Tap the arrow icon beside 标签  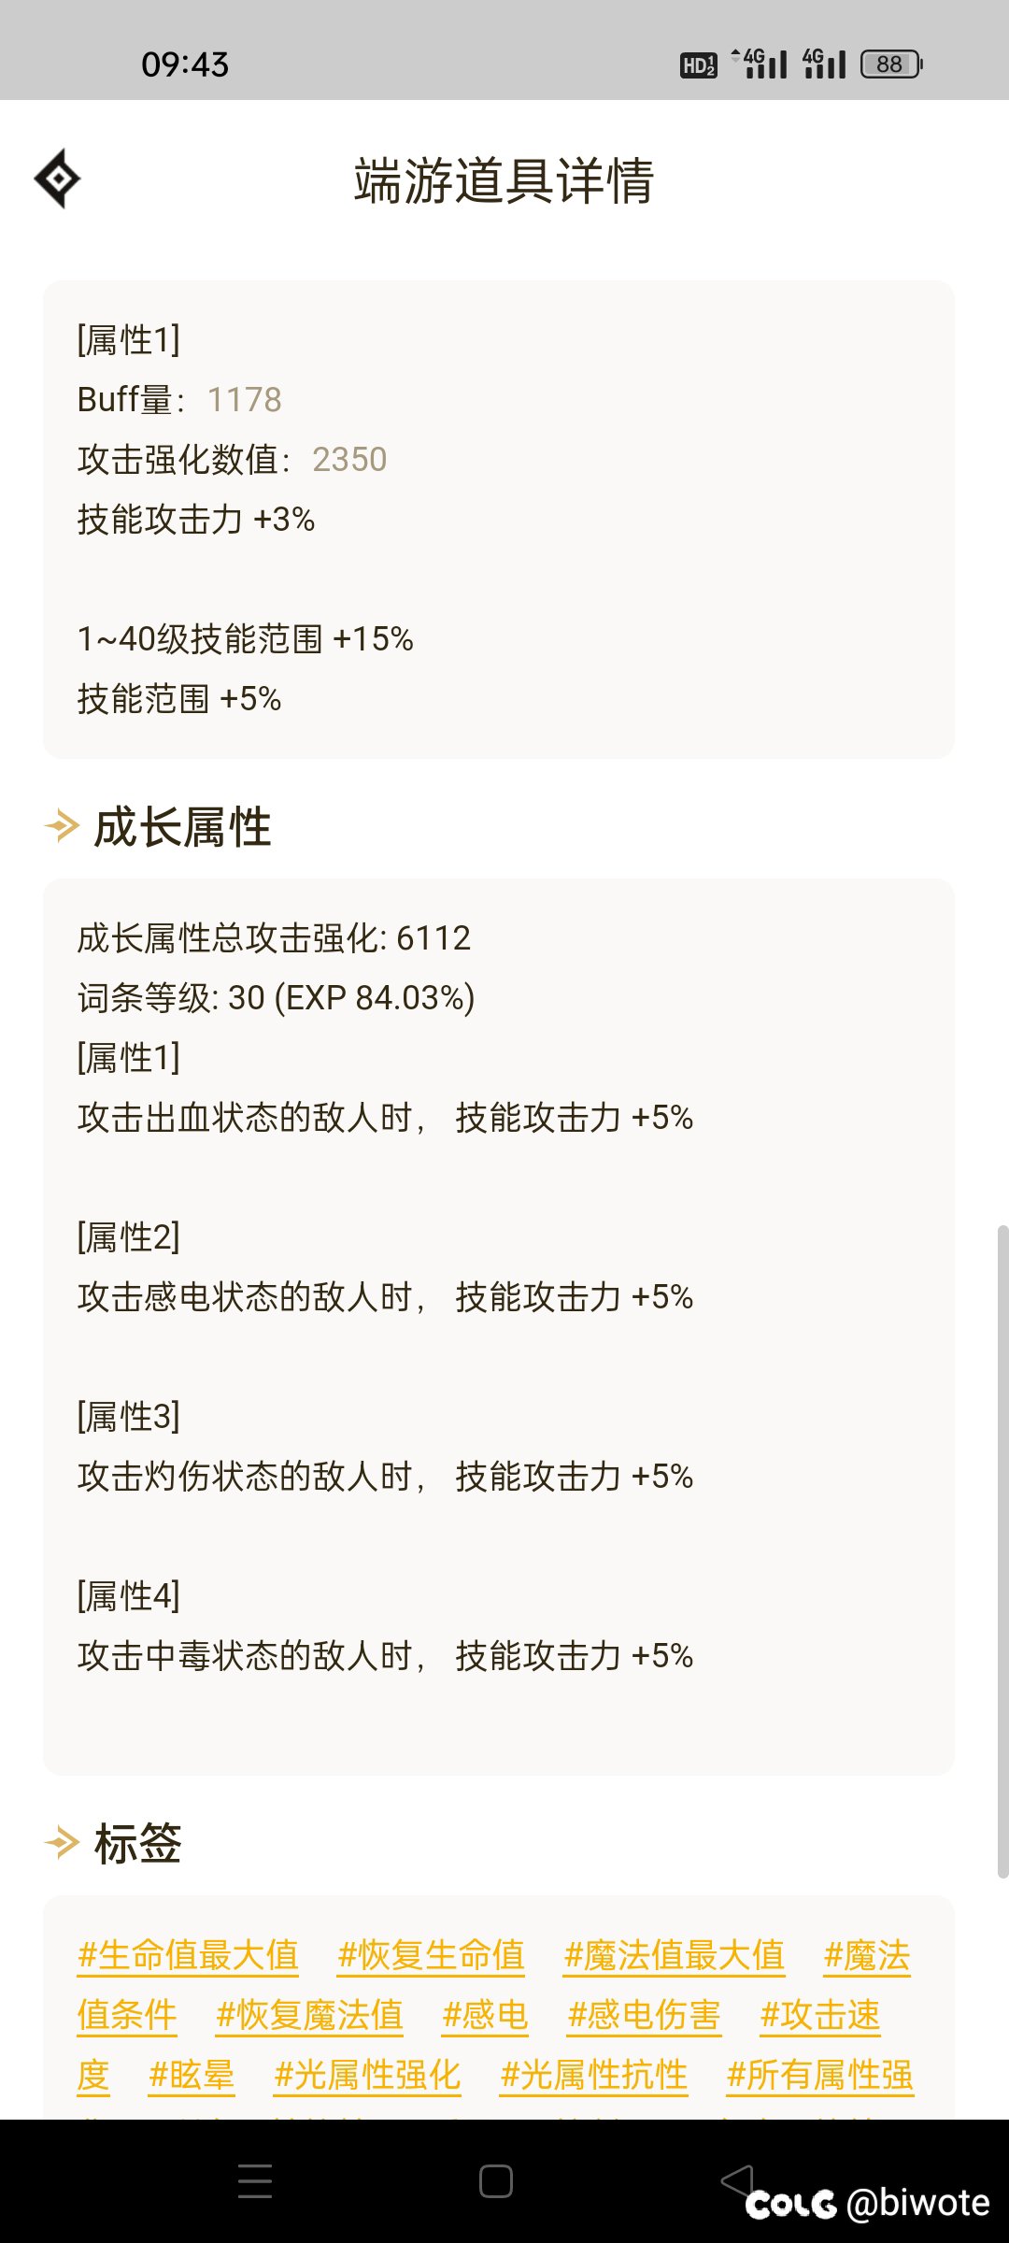click(62, 1843)
